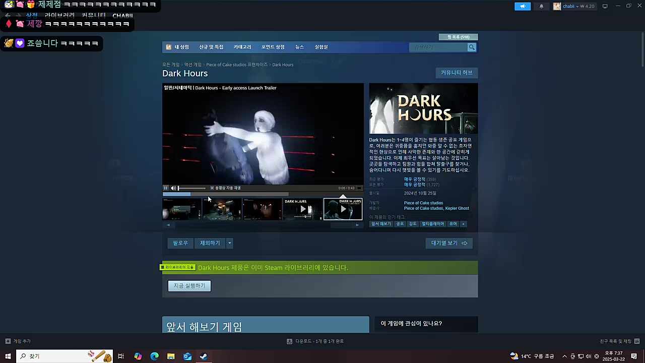Image resolution: width=645 pixels, height=363 pixels.
Task: Open the 카테고리 menu
Action: (x=242, y=47)
